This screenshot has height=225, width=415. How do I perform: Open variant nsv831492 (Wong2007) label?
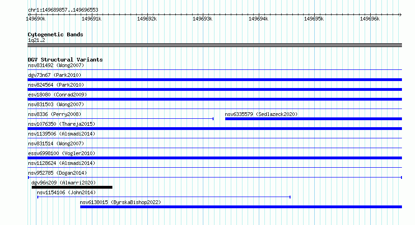pyautogui.click(x=56, y=65)
